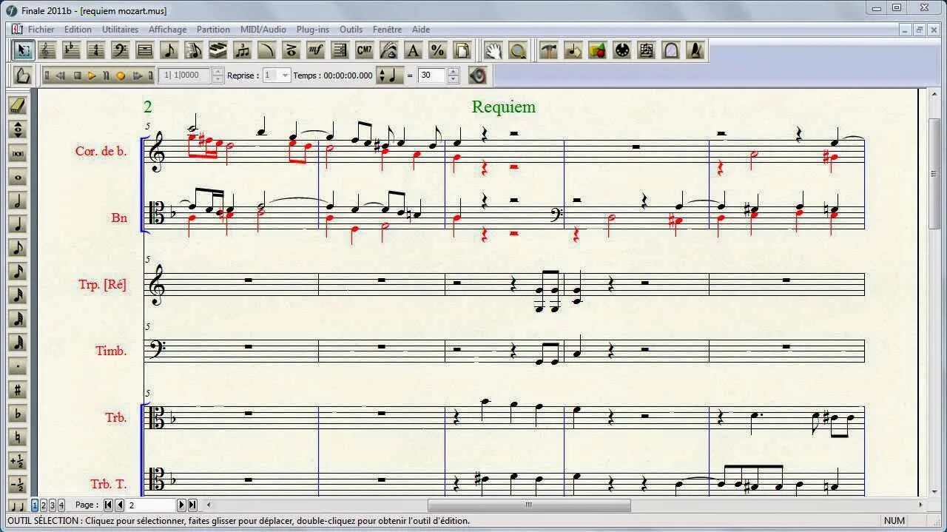Open the Partition menu

(213, 30)
